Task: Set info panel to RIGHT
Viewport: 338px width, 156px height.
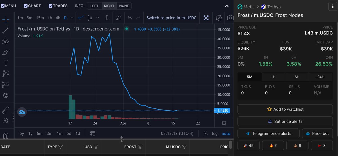Action: click(x=109, y=6)
